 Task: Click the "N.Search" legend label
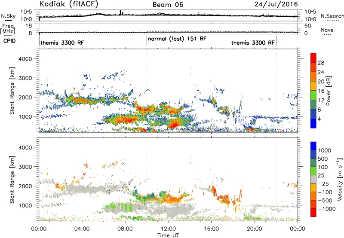click(332, 16)
